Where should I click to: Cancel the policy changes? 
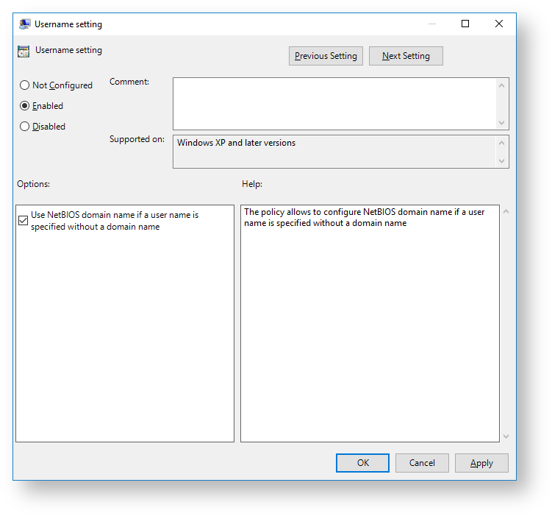click(422, 463)
